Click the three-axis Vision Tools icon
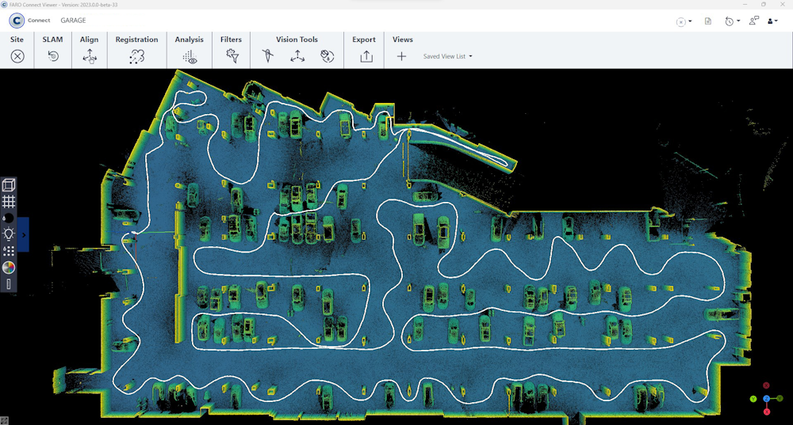793x425 pixels. pos(297,56)
